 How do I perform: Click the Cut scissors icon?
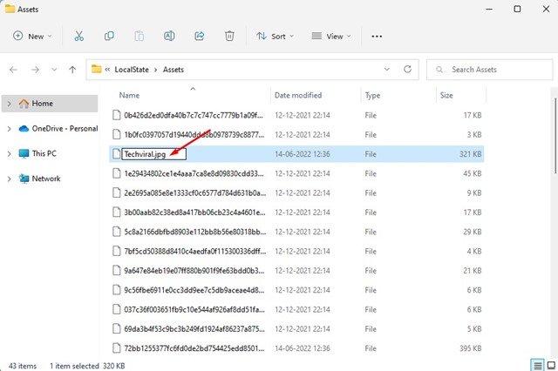(x=79, y=36)
